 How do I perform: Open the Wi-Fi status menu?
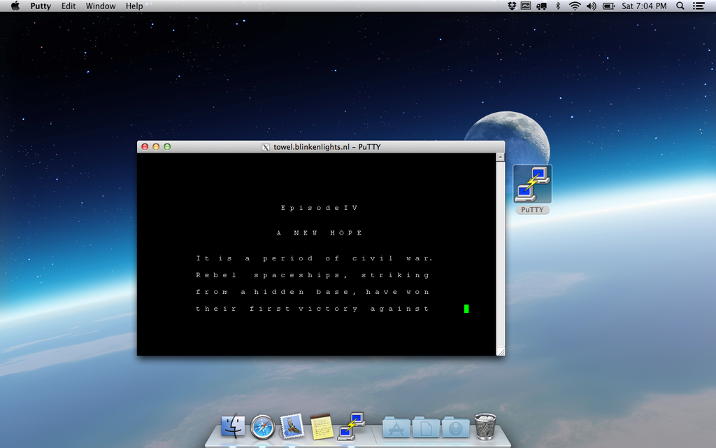click(575, 6)
